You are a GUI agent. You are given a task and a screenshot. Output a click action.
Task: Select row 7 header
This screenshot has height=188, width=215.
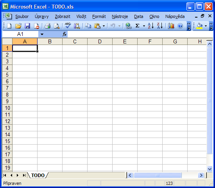(7, 88)
